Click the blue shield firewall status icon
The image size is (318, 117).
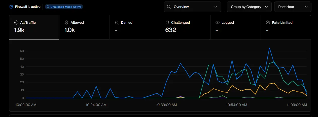tap(11, 7)
